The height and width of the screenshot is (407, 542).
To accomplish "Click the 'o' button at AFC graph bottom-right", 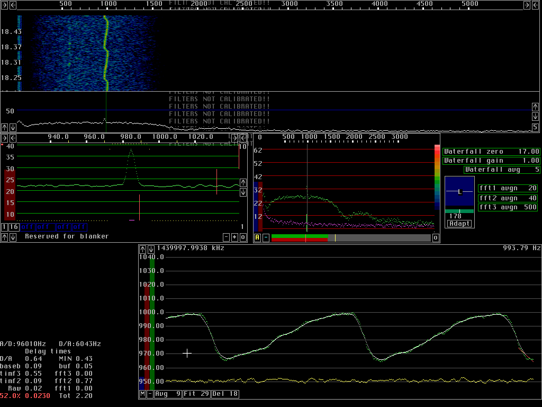I will pyautogui.click(x=436, y=237).
